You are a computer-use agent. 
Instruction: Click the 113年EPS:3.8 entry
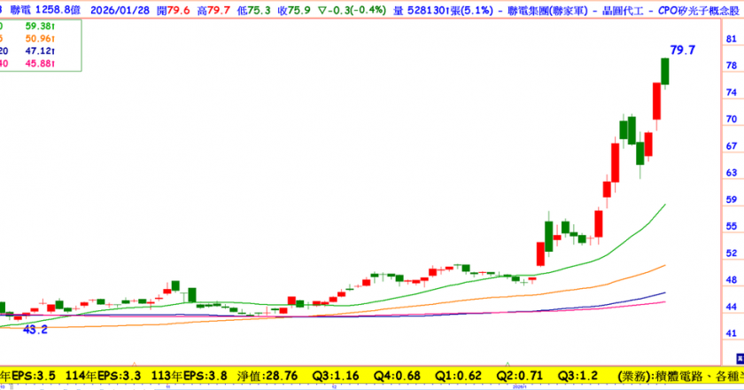(189, 376)
